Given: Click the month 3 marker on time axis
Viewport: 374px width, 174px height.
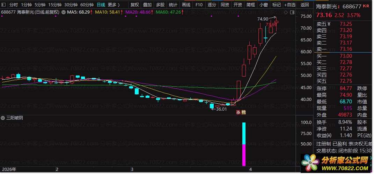Looking at the screenshot, I should click(x=132, y=169).
